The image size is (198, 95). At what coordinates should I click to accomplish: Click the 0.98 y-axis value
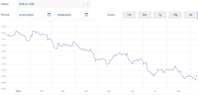coord(3,83)
